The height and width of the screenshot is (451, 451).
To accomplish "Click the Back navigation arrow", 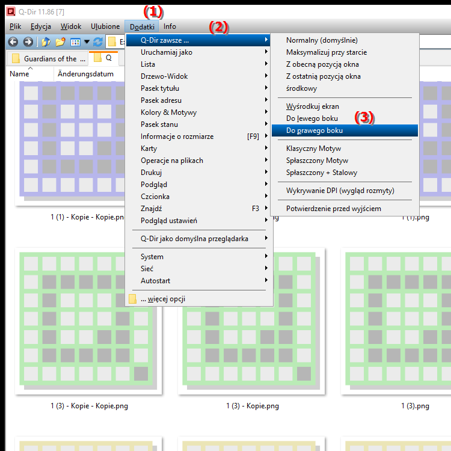I will coord(13,42).
